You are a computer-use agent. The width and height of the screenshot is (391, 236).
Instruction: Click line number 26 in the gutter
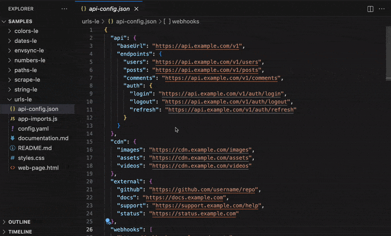89,230
